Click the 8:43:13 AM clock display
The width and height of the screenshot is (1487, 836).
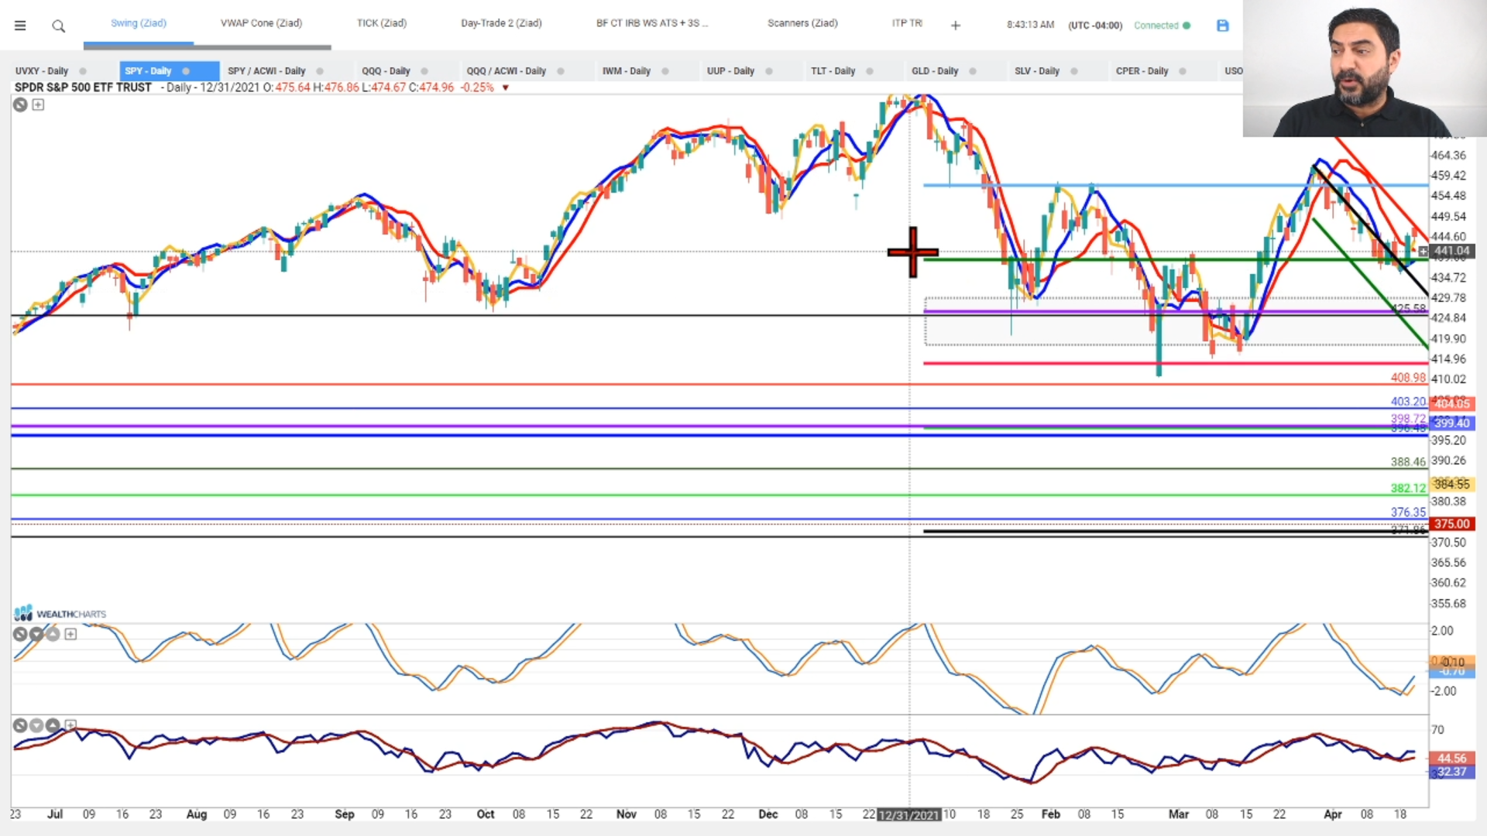click(1030, 26)
